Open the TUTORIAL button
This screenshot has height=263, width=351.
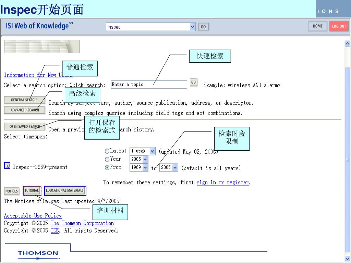tap(32, 190)
